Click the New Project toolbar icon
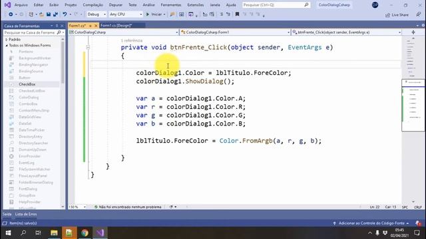The height and width of the screenshot is (239, 426). pos(31,14)
